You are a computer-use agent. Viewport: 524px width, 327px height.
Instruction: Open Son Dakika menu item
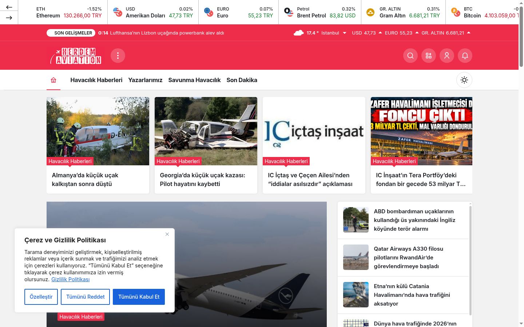pos(242,80)
